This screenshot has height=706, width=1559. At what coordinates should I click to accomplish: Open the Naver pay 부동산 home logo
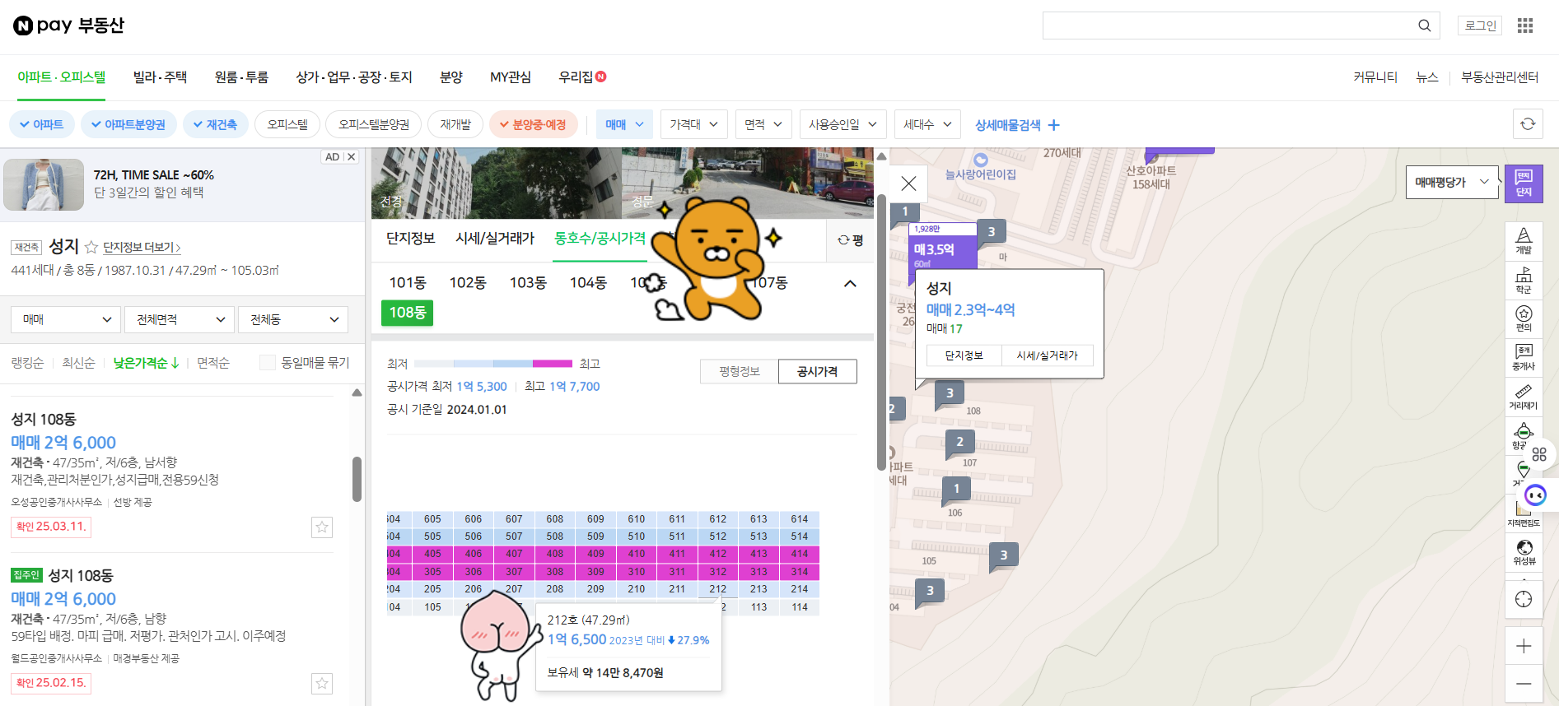tap(68, 26)
